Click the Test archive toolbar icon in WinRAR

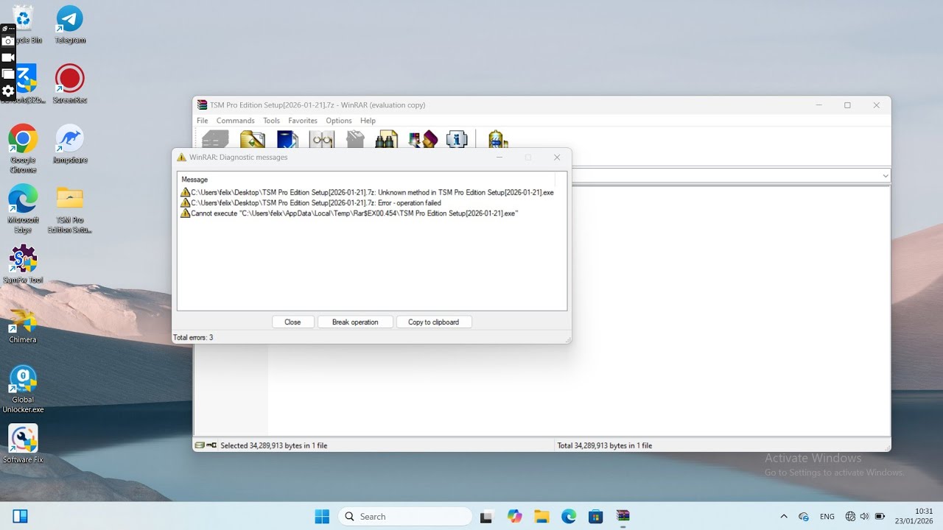287,139
